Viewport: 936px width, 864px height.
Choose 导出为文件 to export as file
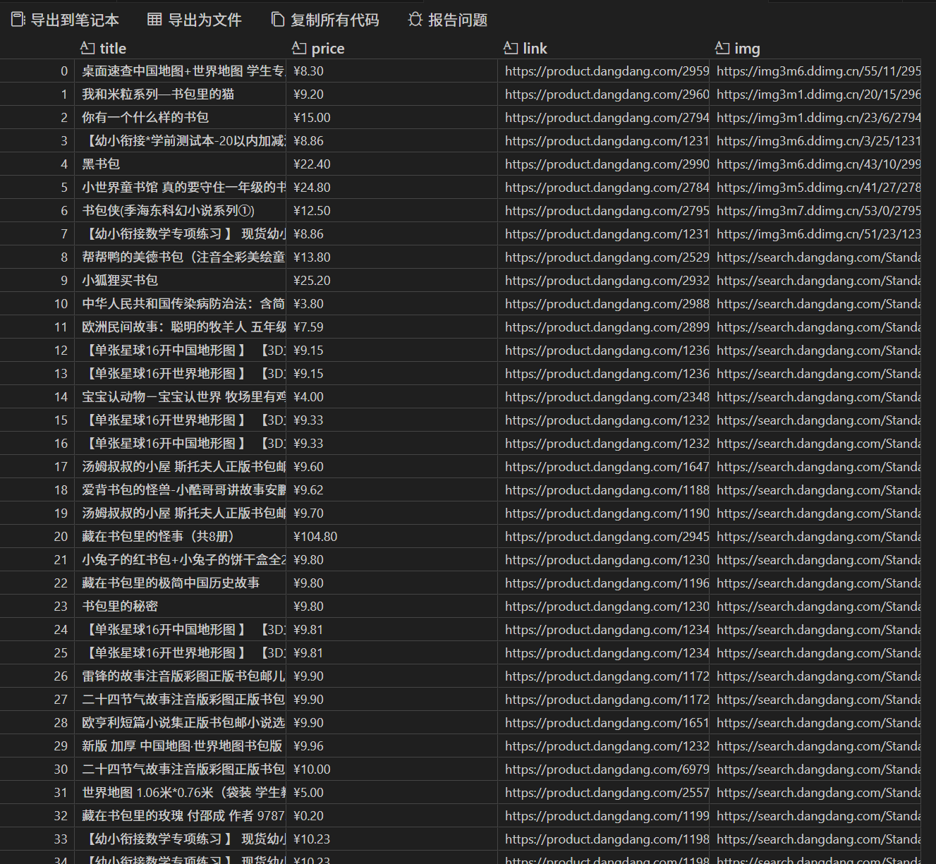pyautogui.click(x=195, y=20)
